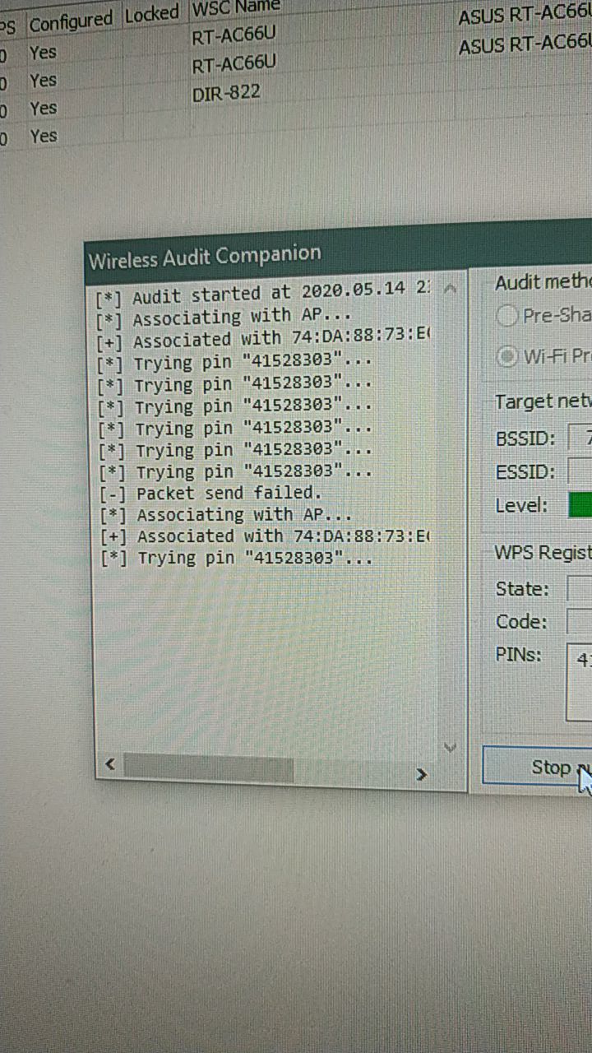Click the WPS State field

click(x=580, y=589)
